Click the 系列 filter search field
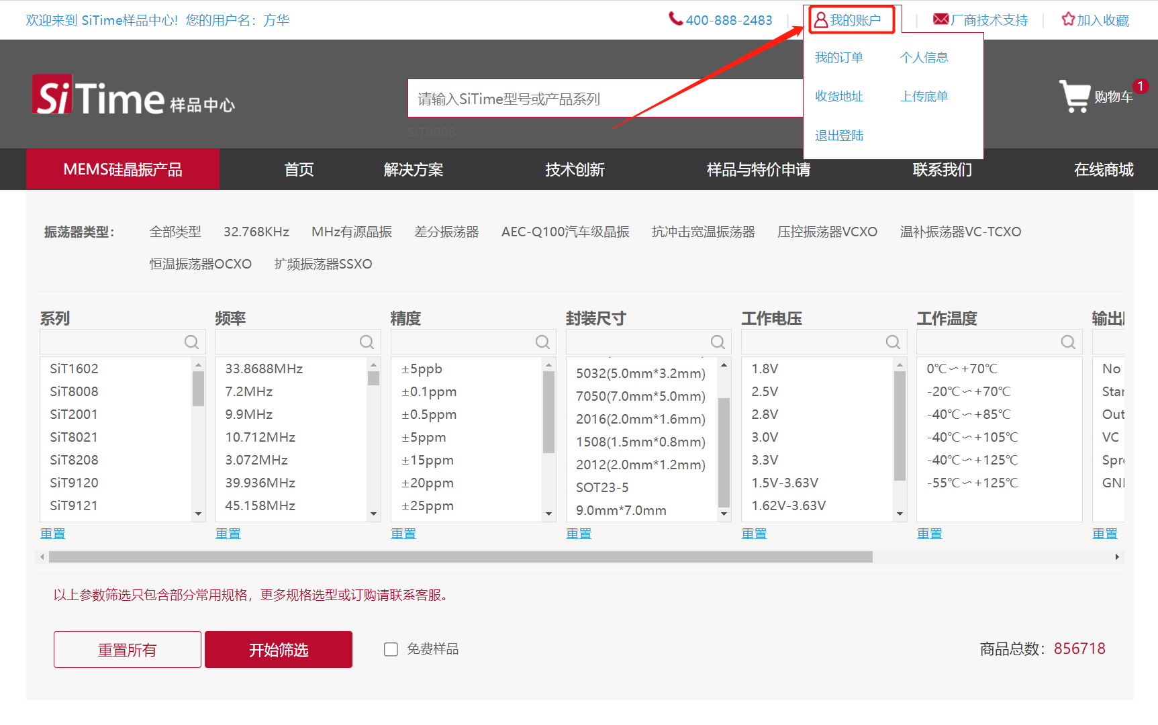Screen dimensions: 1158x725 coord(123,342)
